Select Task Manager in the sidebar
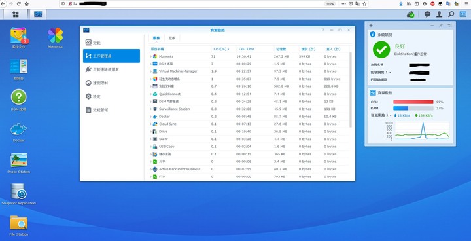Viewport: 471px width, 241px height. (x=111, y=56)
